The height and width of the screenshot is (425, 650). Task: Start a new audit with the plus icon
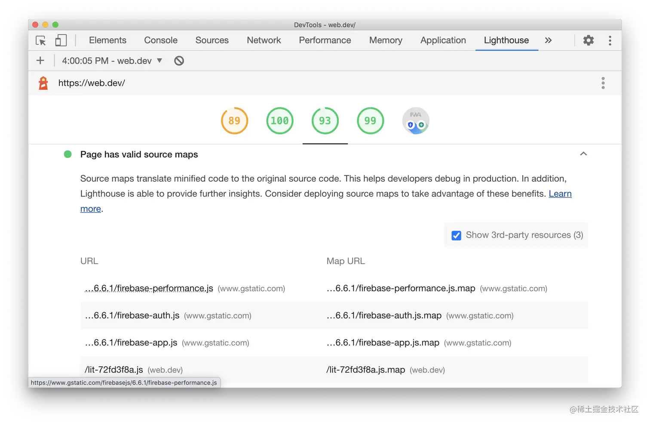point(40,61)
